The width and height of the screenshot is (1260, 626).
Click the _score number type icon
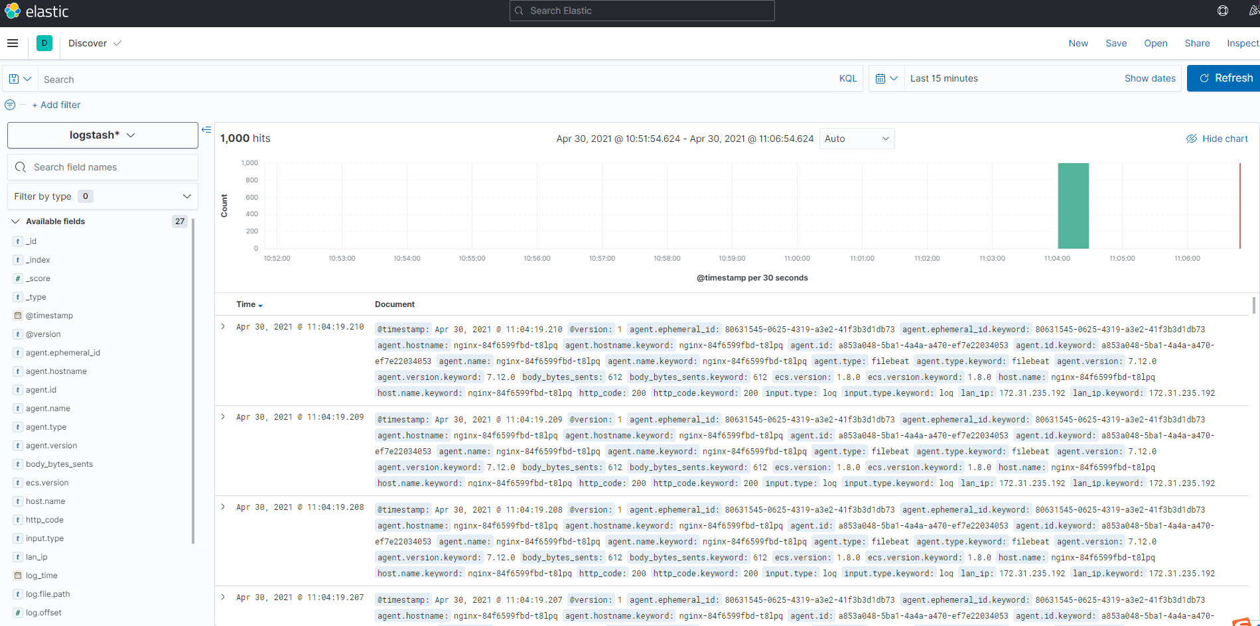tap(18, 279)
